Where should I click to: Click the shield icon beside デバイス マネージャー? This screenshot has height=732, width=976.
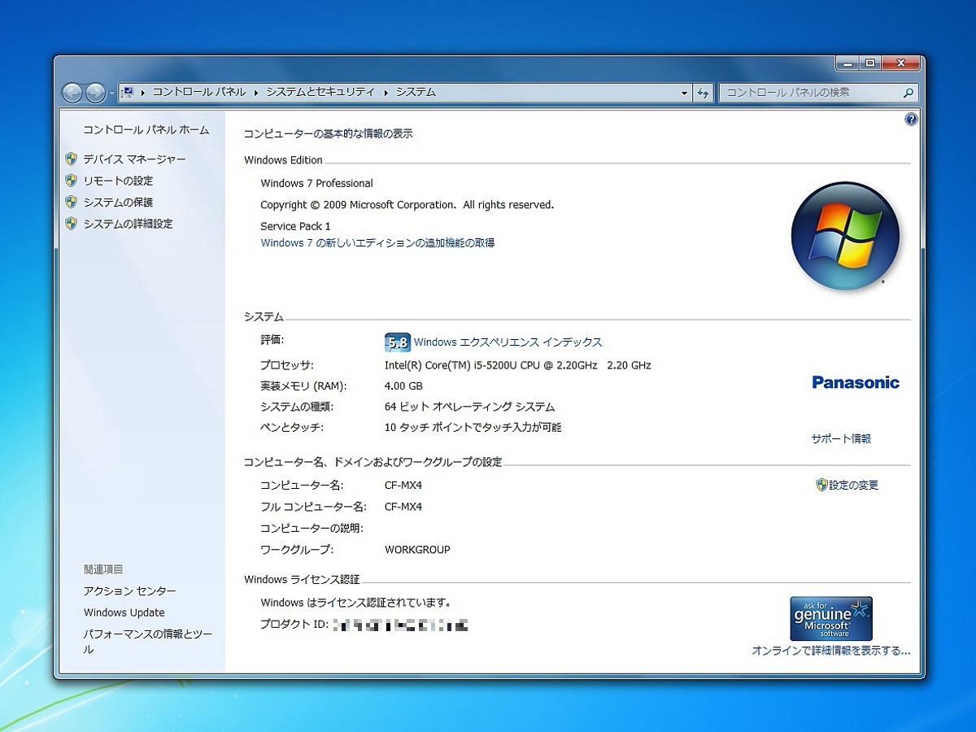(x=72, y=159)
